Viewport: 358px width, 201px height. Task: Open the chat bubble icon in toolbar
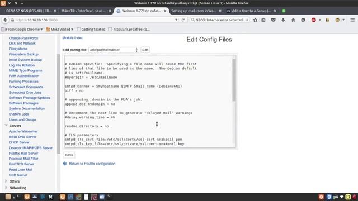pos(303,20)
